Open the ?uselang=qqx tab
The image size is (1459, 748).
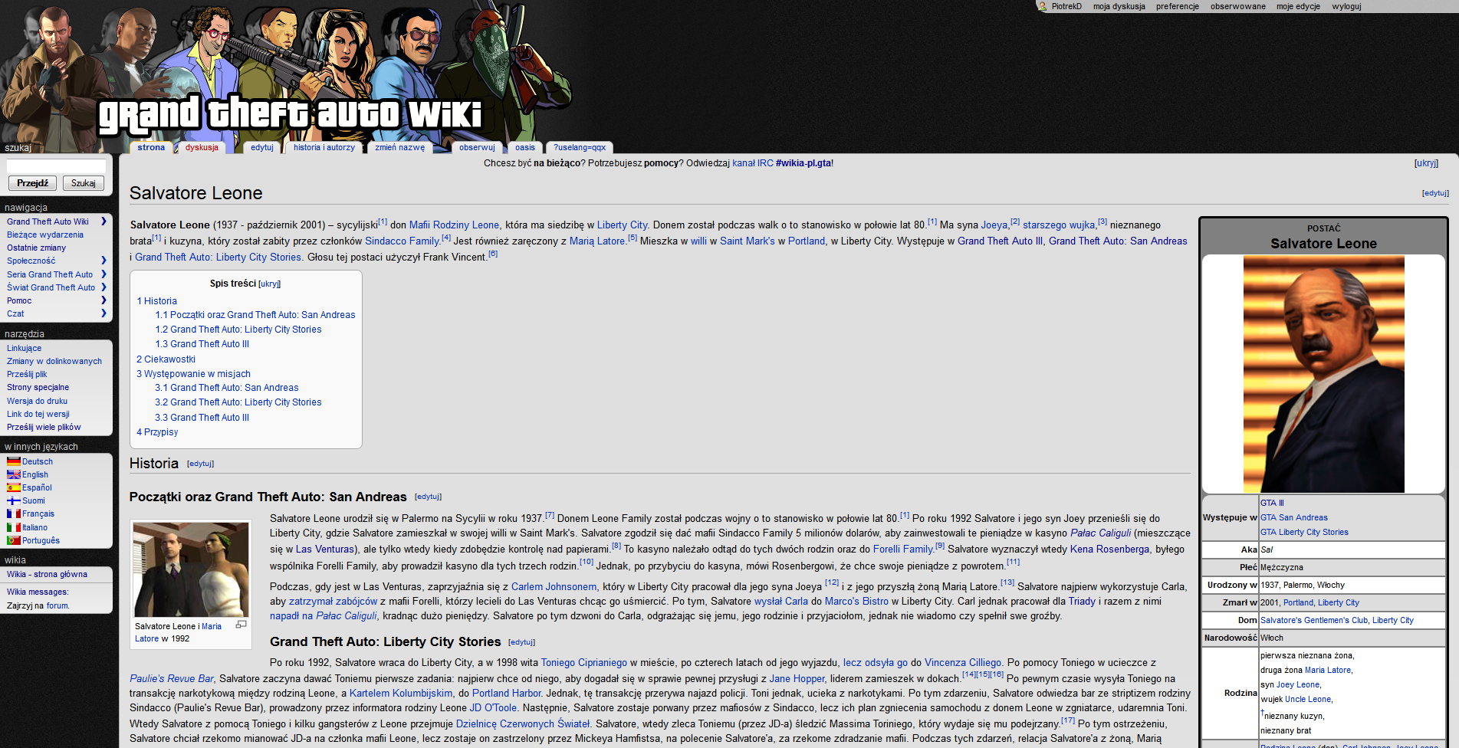[580, 147]
